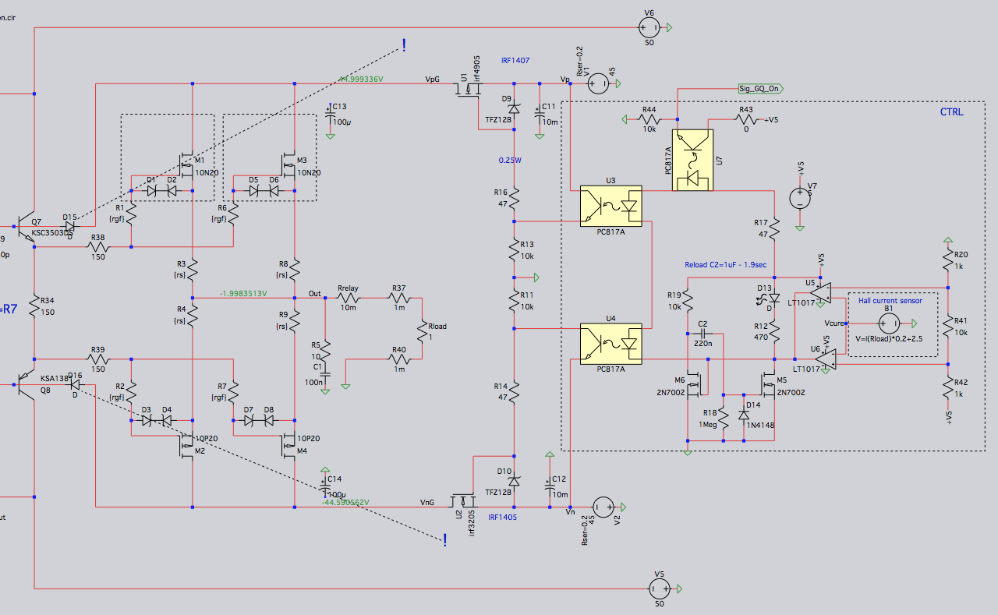Click the Sig_GQ_On net label flag
The height and width of the screenshot is (615, 998).
coord(760,88)
